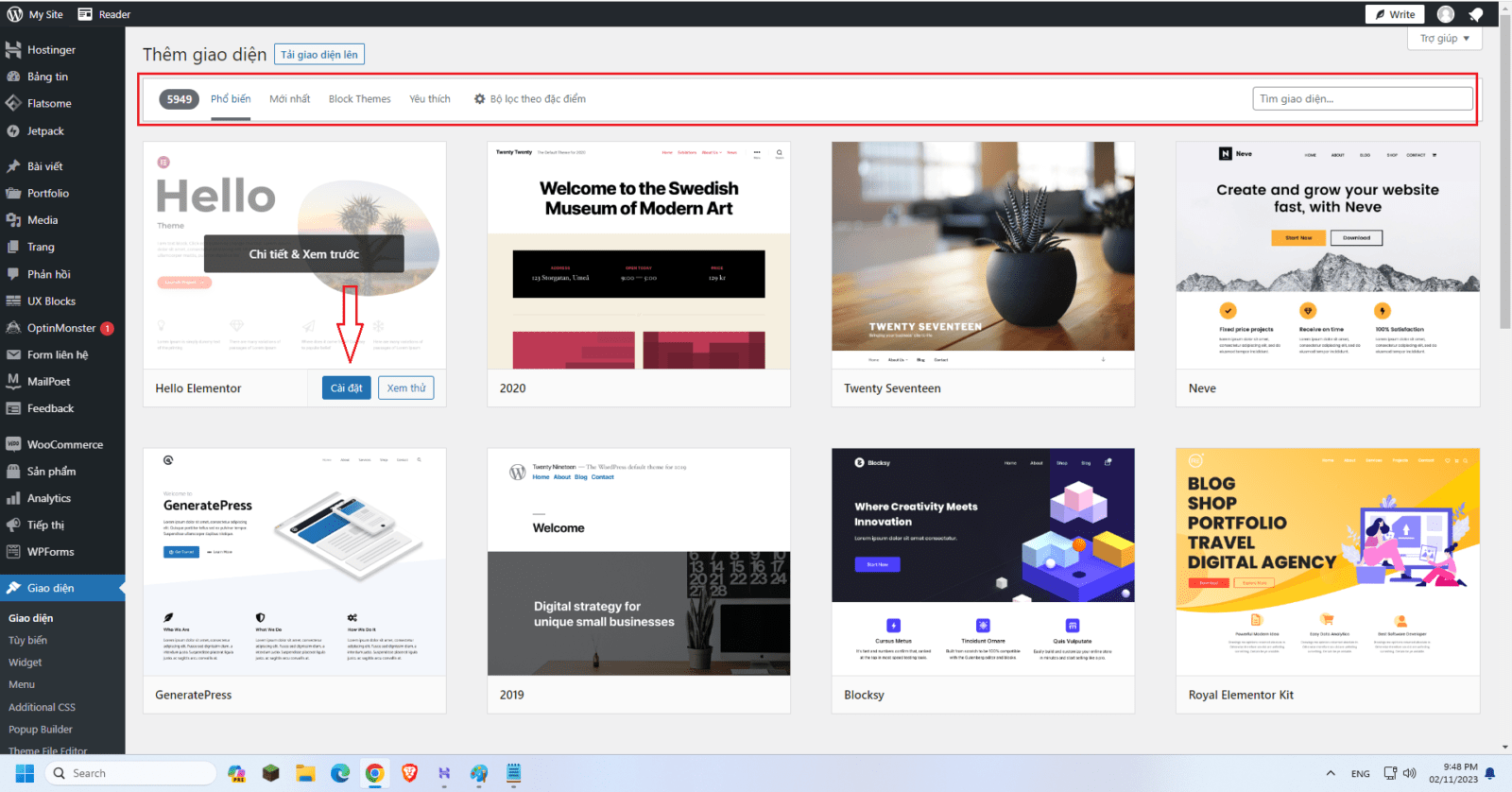Click the ENG language indicator

pyautogui.click(x=1361, y=774)
